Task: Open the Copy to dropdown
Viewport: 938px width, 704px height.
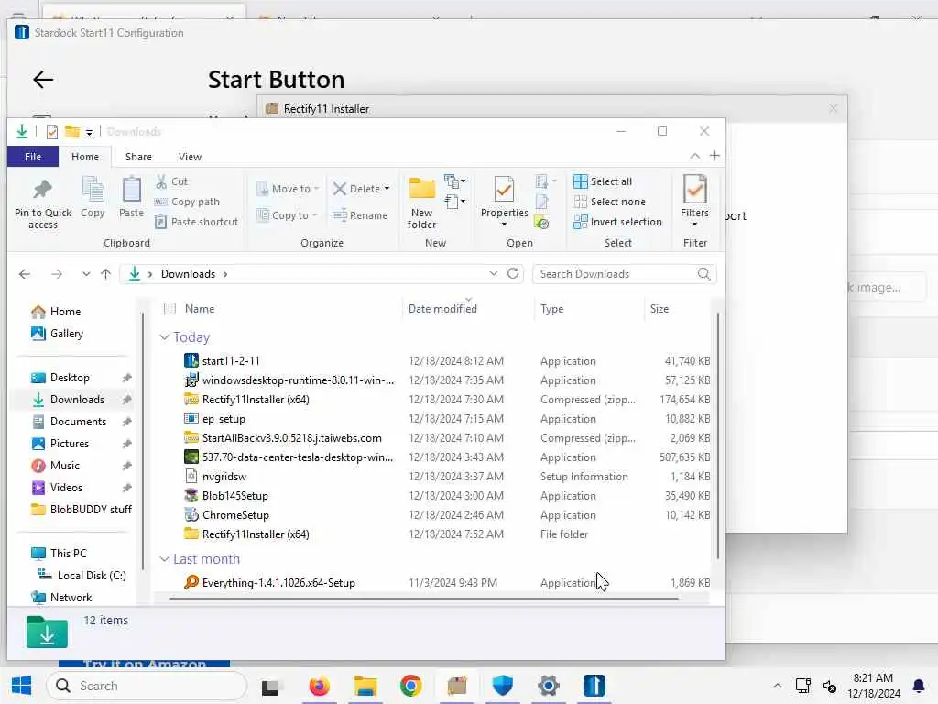Action: pos(287,215)
